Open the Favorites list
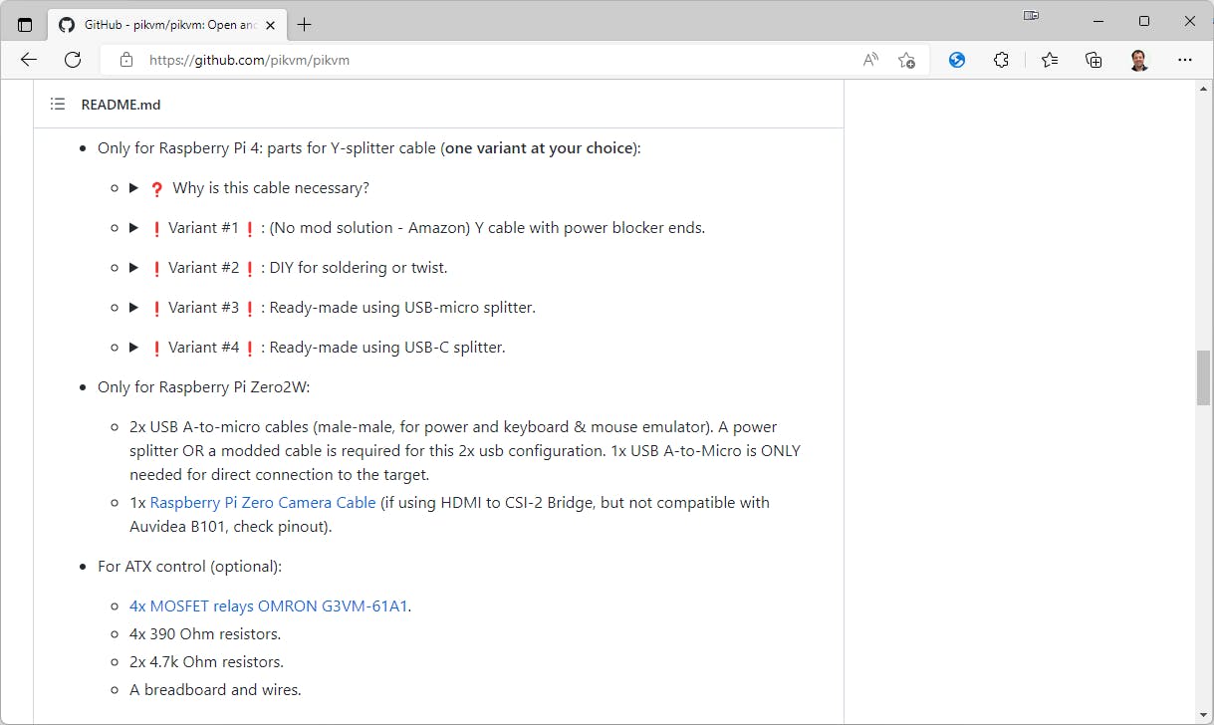This screenshot has width=1214, height=725. (x=1050, y=60)
